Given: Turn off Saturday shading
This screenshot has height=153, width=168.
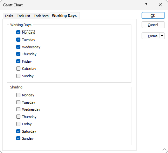Looking at the screenshot, I should click(18, 131).
